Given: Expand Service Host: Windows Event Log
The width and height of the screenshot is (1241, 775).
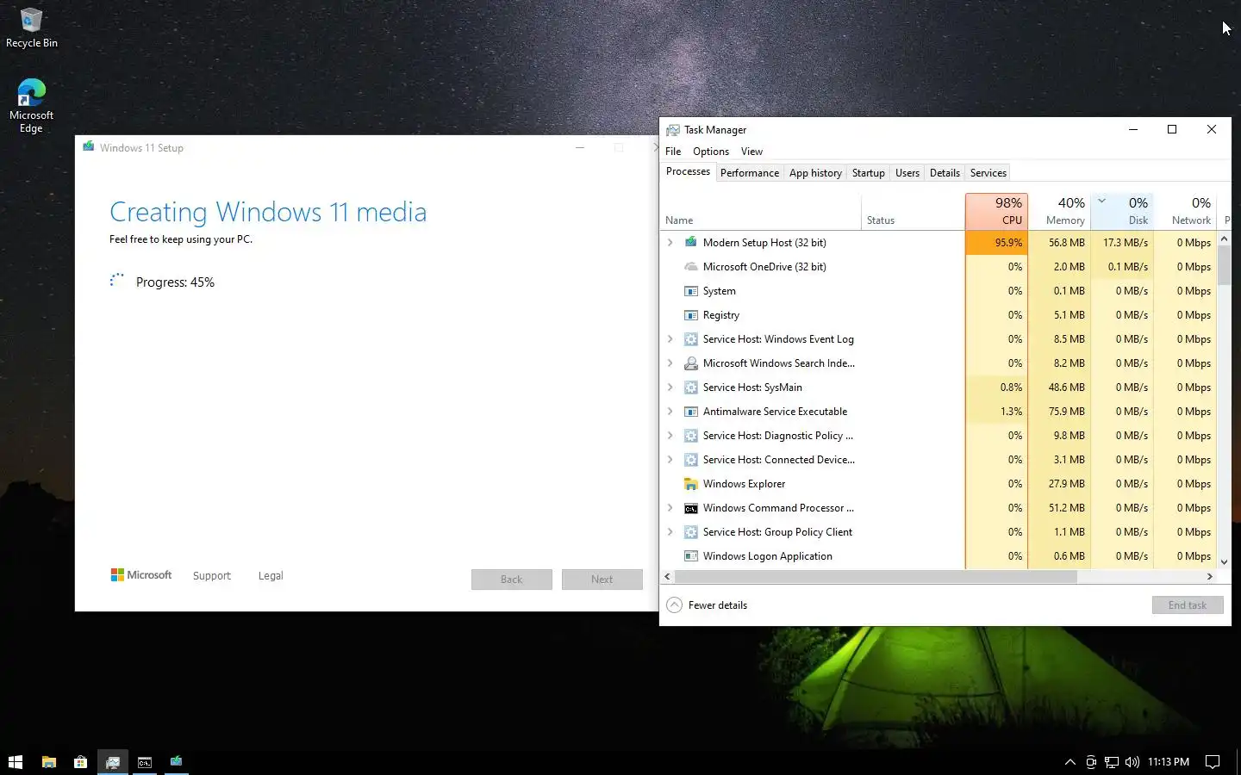Looking at the screenshot, I should [x=670, y=339].
